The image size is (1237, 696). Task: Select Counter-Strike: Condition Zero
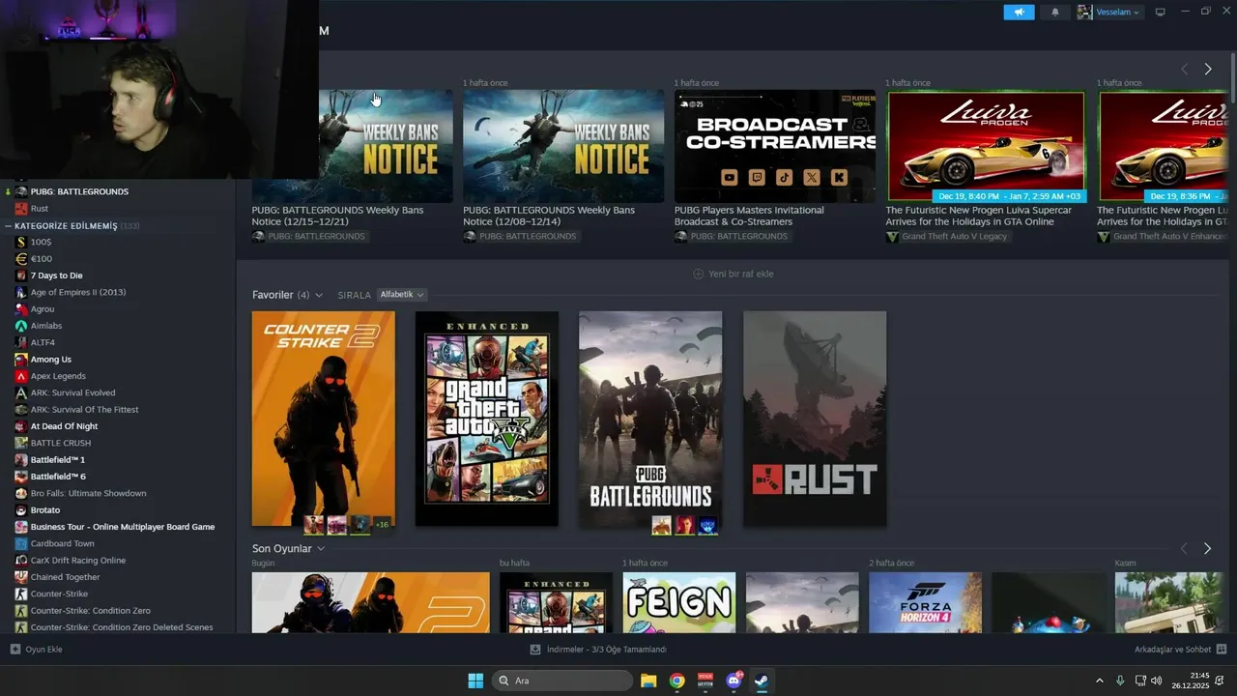click(x=91, y=611)
